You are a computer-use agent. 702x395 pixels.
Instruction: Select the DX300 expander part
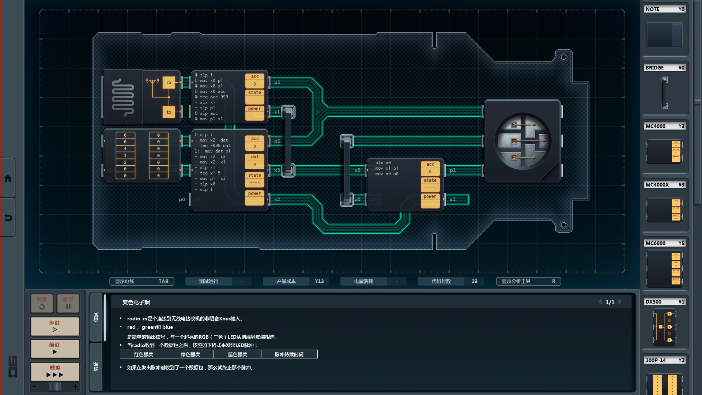tap(664, 327)
